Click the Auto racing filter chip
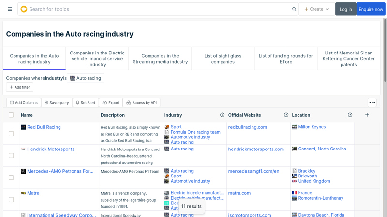 coord(86,78)
